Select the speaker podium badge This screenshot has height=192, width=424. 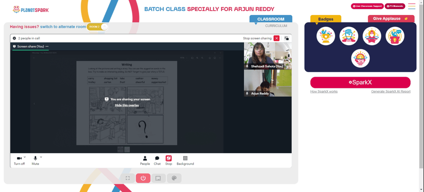point(395,36)
